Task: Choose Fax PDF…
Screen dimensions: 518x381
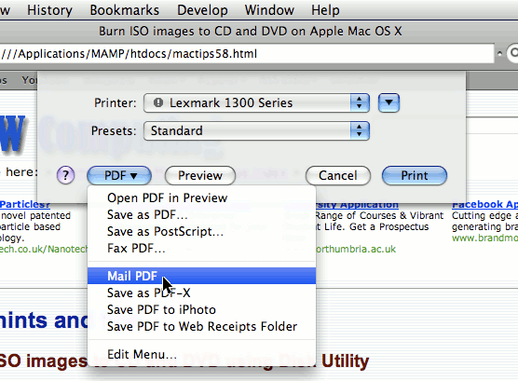Action: coord(201,249)
